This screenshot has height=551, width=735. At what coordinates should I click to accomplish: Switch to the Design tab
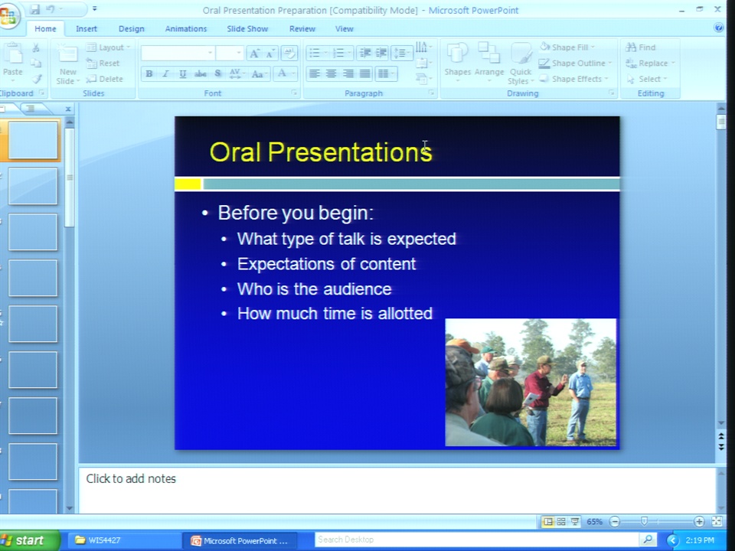(x=131, y=28)
